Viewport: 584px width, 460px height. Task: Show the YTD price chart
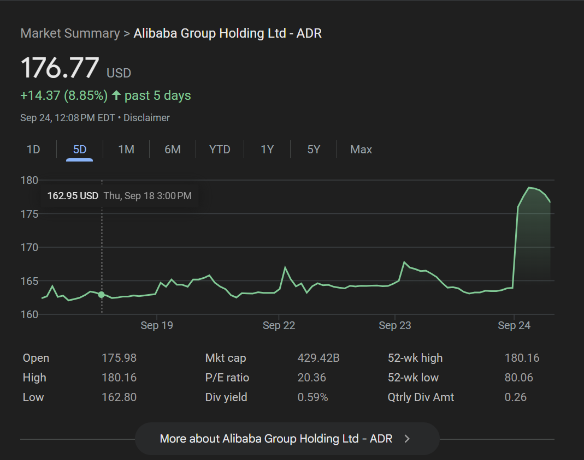pos(220,150)
